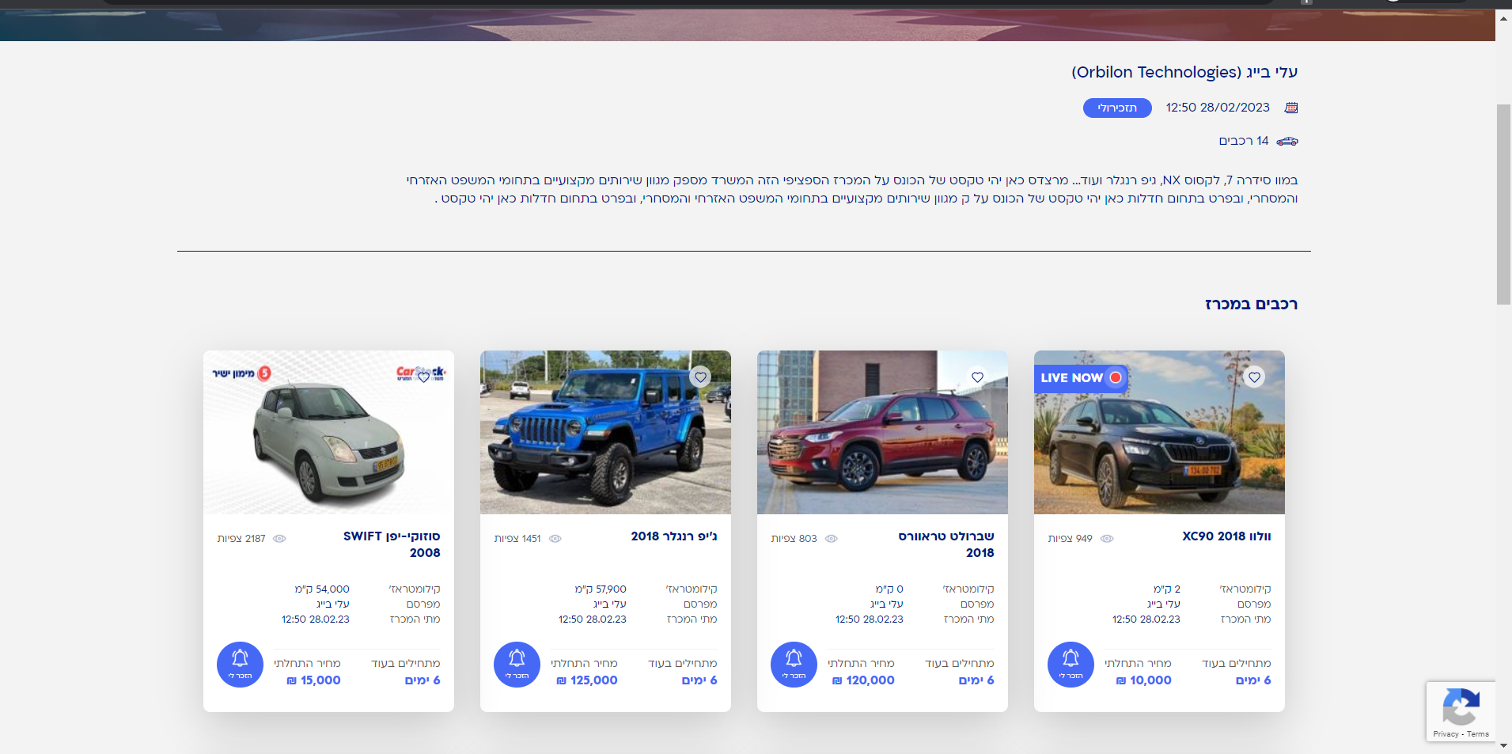Click the 2187 views count text
Viewport: 1512px width, 754px height.
click(x=241, y=539)
